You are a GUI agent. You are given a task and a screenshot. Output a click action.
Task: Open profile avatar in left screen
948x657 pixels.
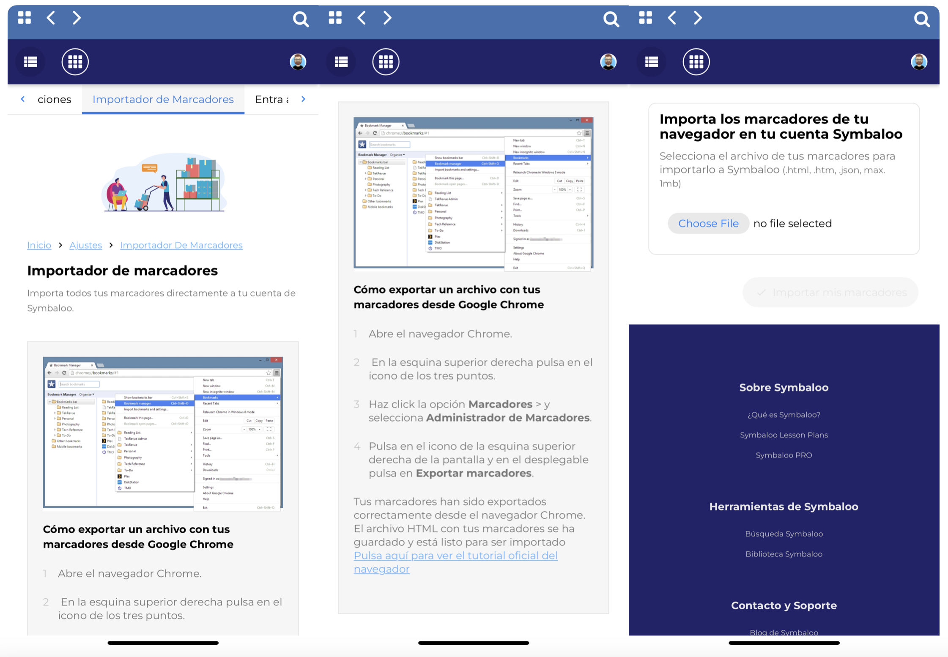pyautogui.click(x=298, y=62)
